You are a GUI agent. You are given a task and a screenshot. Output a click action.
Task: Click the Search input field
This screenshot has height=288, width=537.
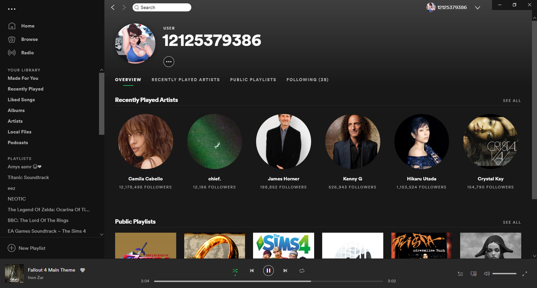(162, 7)
